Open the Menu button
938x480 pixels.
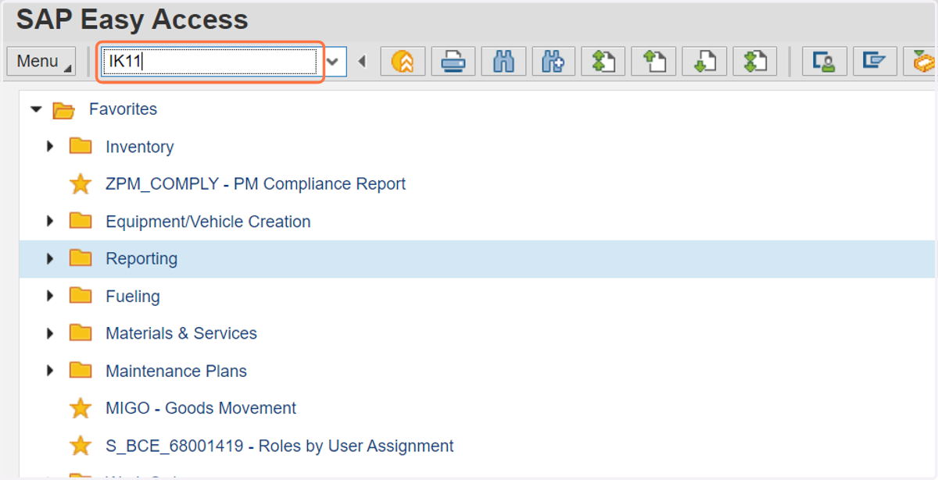41,61
